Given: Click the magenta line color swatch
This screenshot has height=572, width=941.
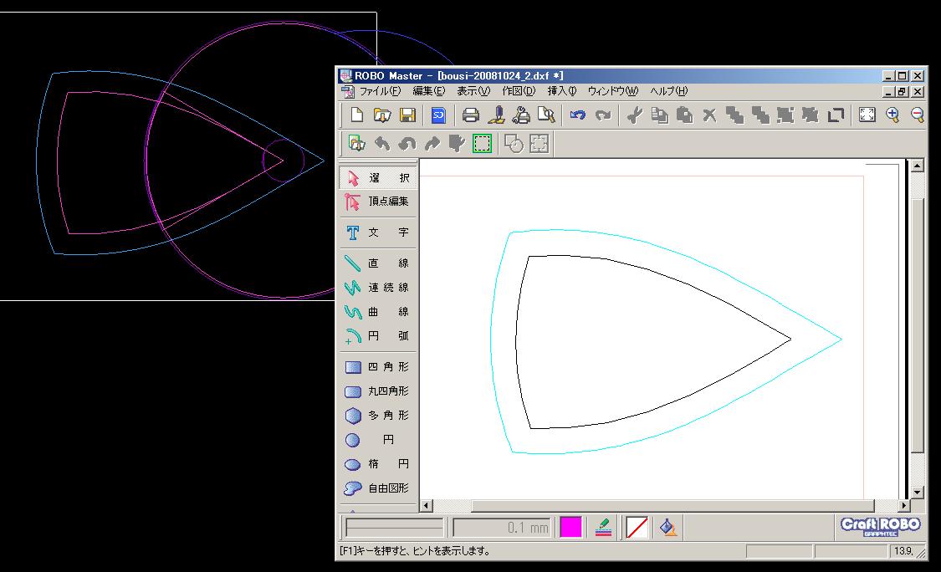Looking at the screenshot, I should point(570,528).
